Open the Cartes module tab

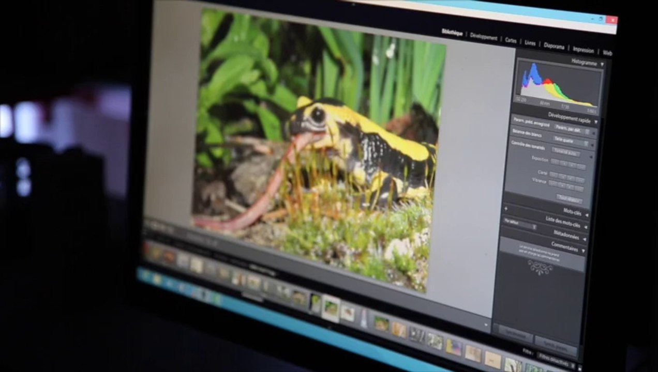click(511, 40)
